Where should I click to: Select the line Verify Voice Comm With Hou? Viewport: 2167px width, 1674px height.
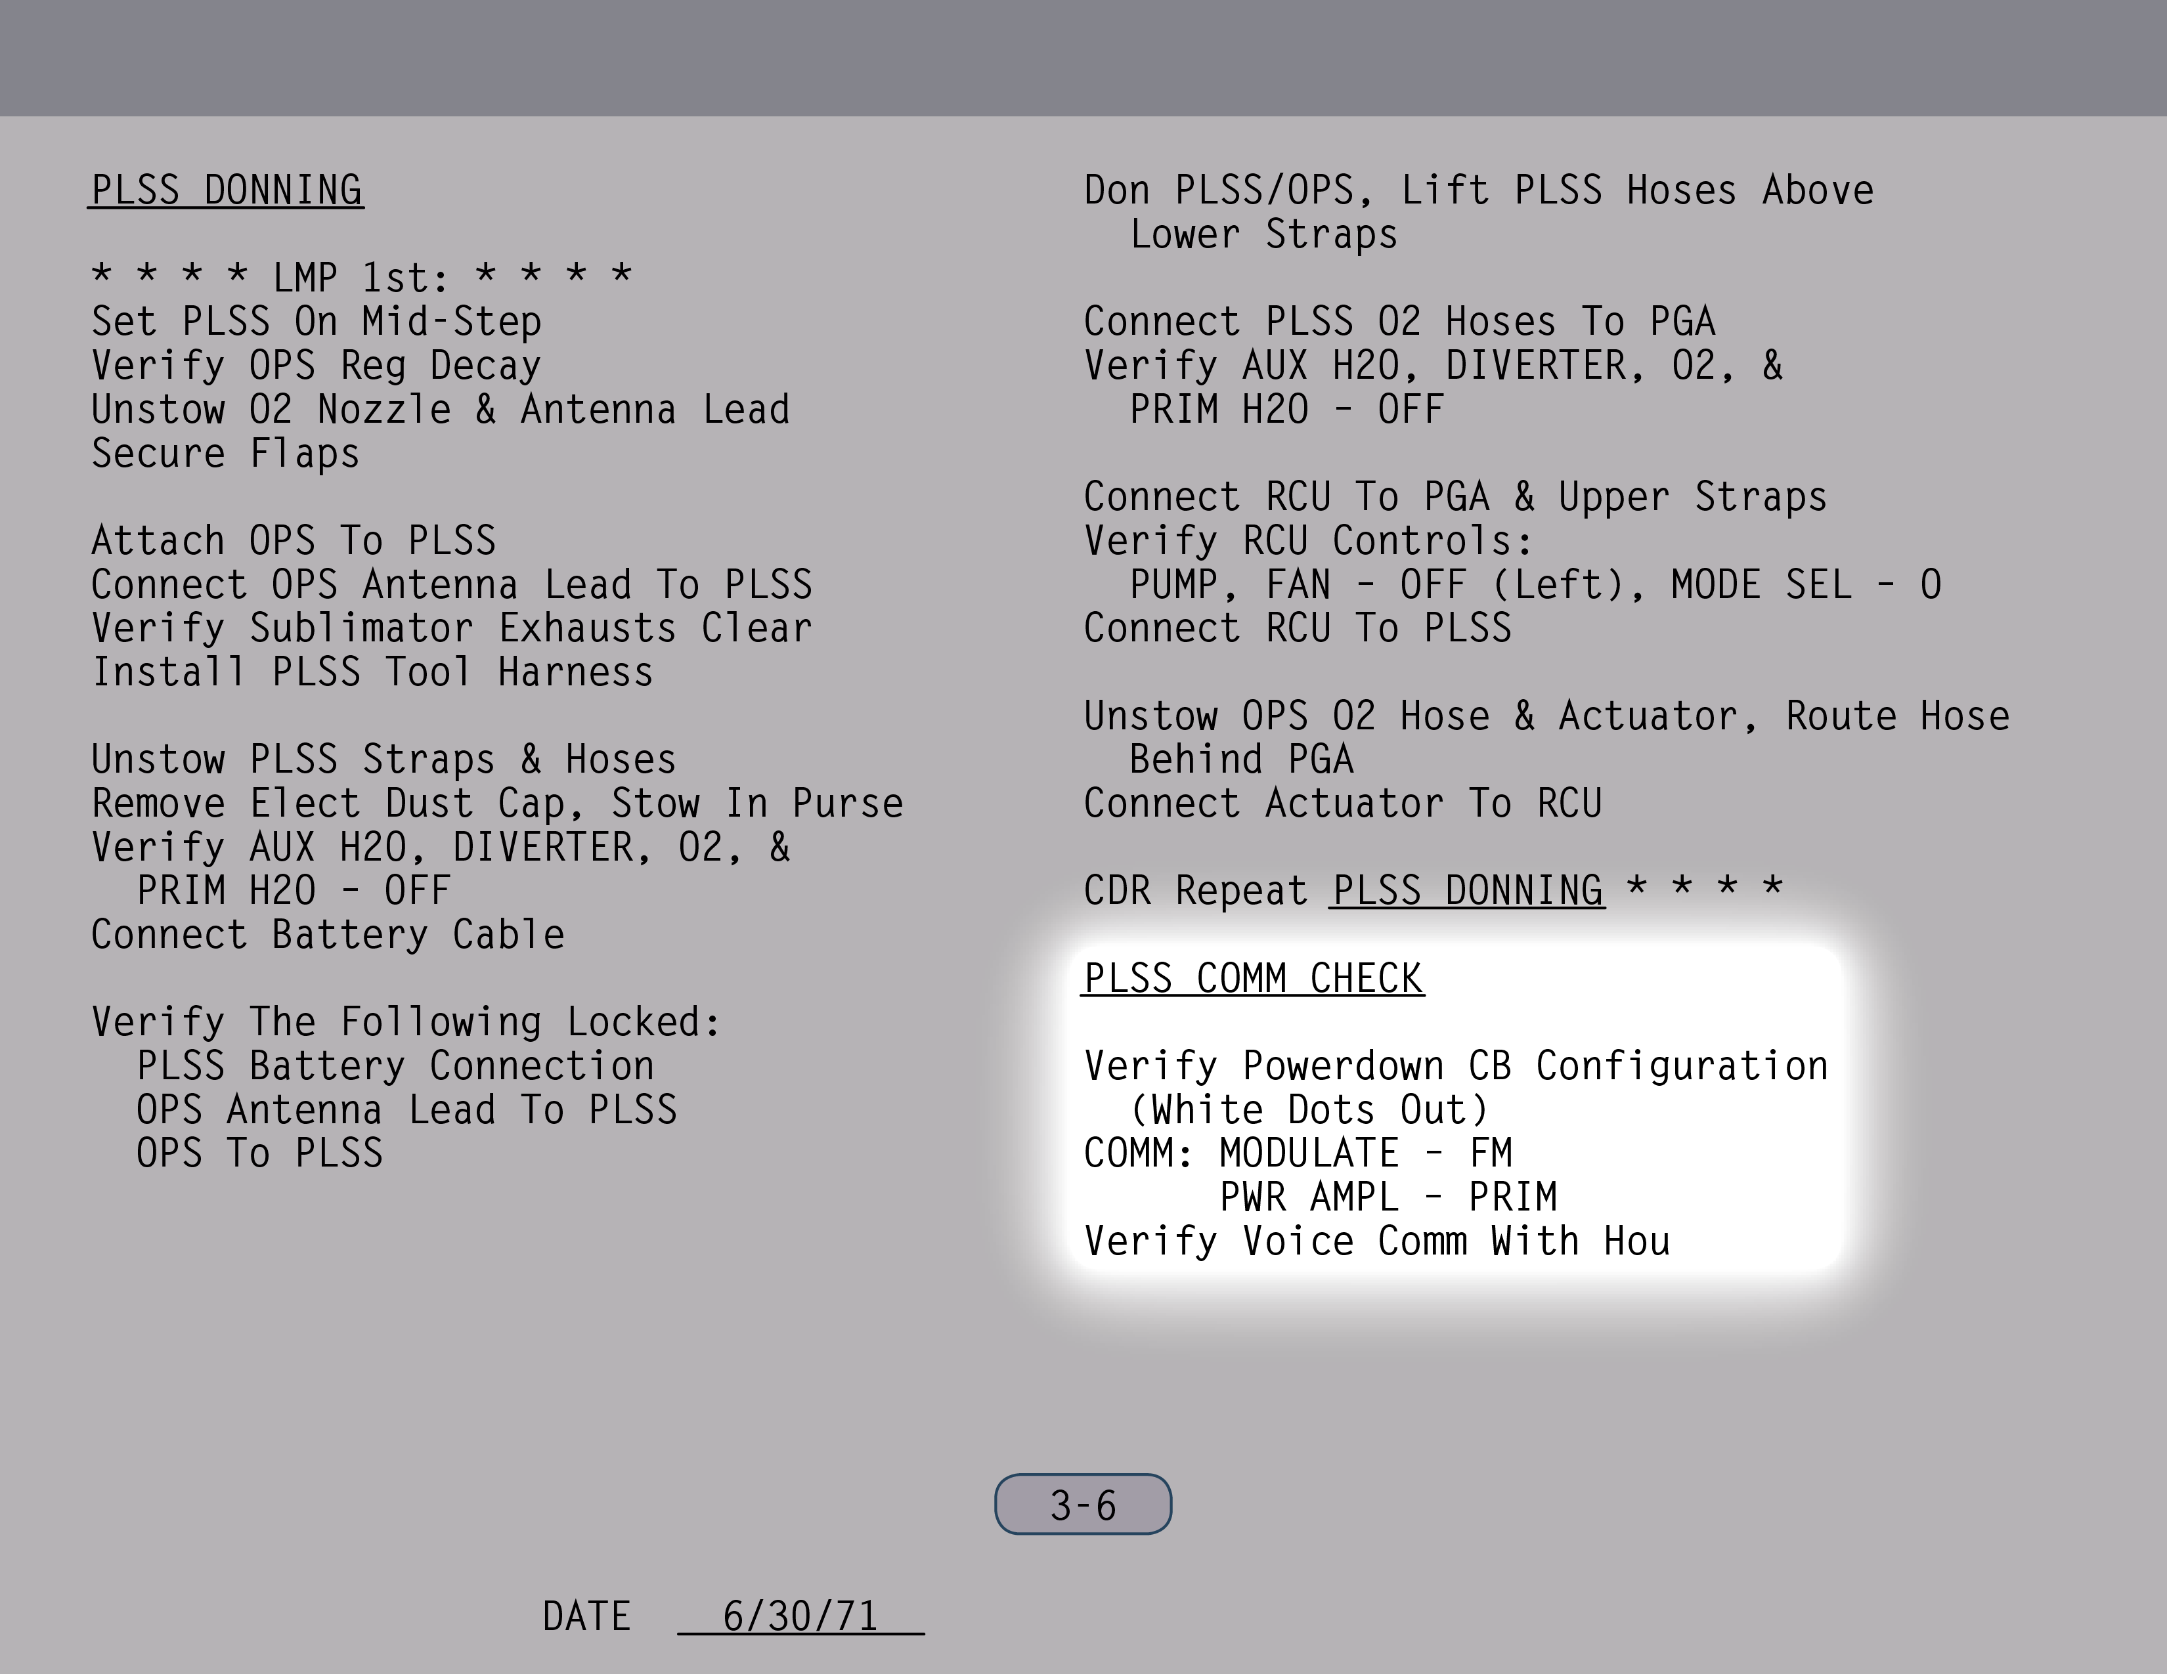click(1376, 1241)
